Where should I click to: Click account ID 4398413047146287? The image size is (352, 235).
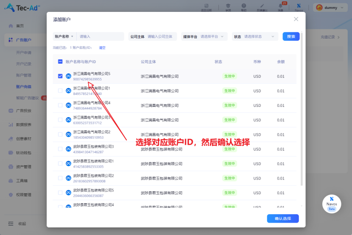click(x=88, y=152)
